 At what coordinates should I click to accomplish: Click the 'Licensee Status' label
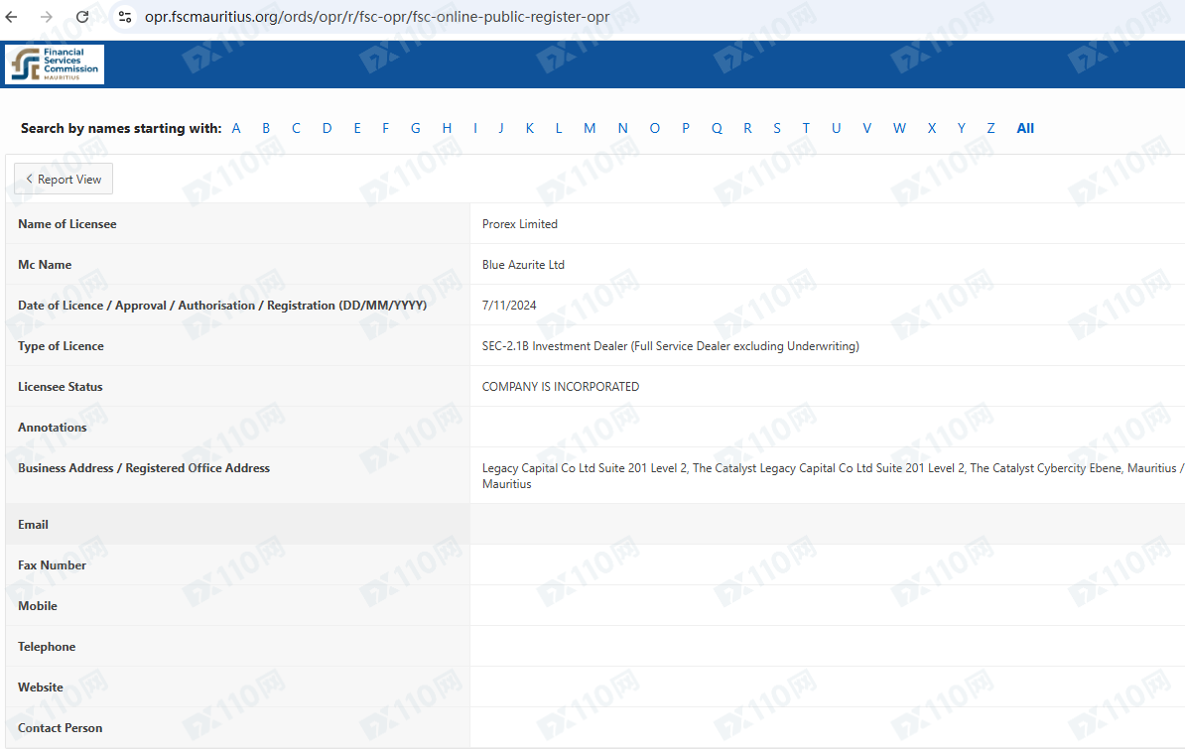(x=61, y=387)
